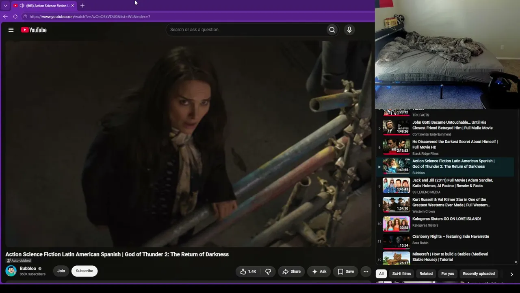520x293 pixels.
Task: Like the video with thumbs up
Action: pos(248,271)
